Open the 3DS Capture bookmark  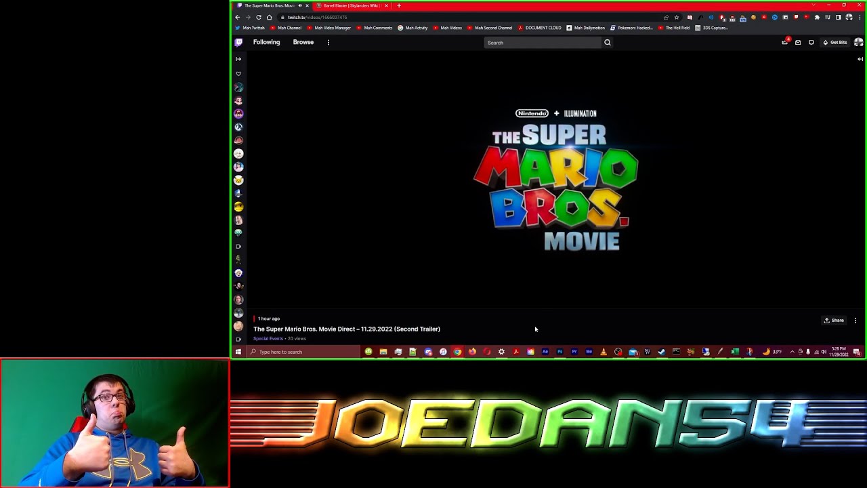pyautogui.click(x=711, y=28)
